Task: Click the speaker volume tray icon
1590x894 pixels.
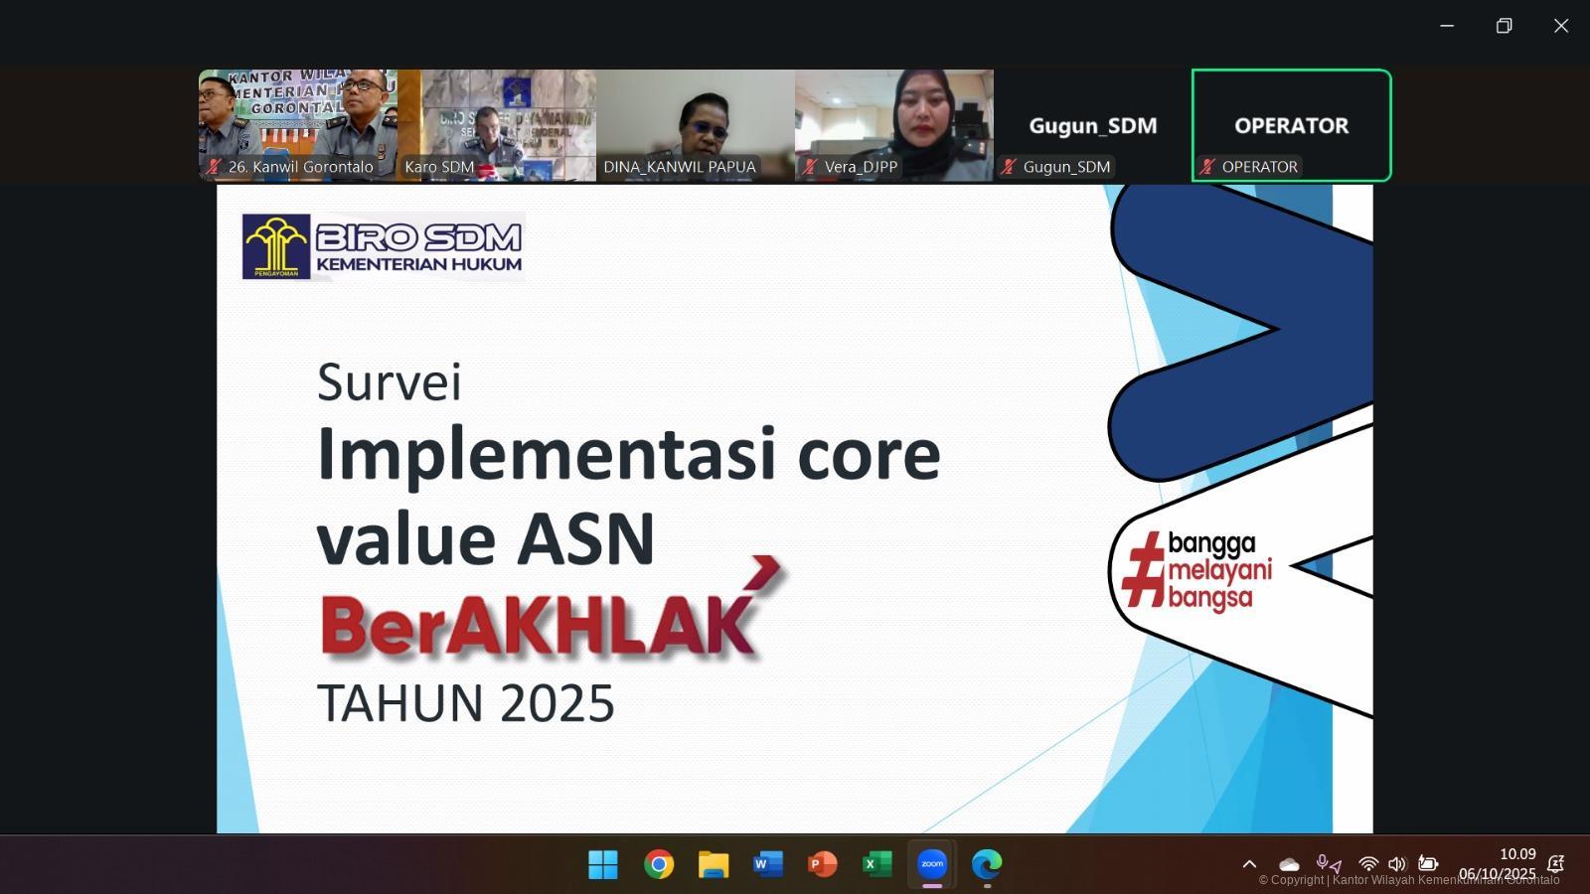Action: click(x=1396, y=864)
